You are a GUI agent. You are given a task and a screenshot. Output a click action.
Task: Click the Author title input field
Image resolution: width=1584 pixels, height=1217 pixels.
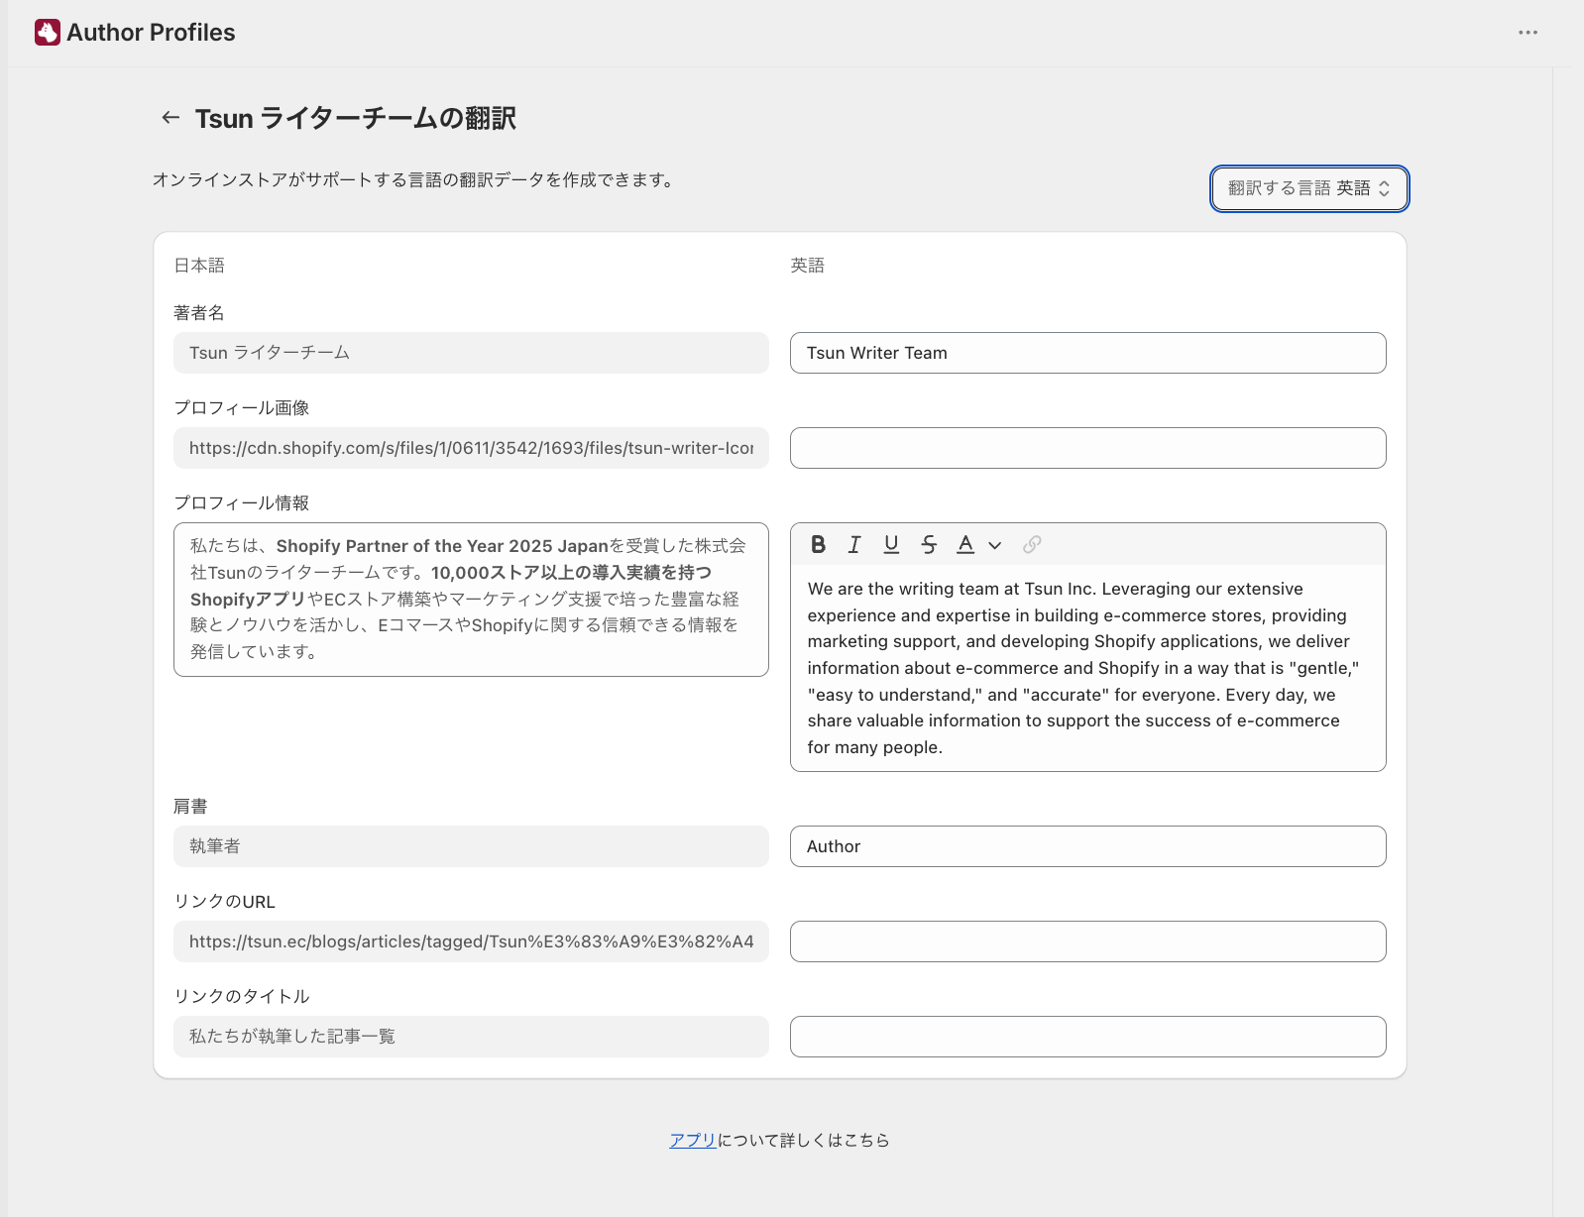click(1087, 846)
